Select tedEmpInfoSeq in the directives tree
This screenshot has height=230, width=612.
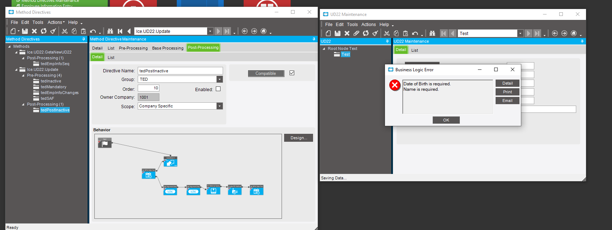pos(55,64)
